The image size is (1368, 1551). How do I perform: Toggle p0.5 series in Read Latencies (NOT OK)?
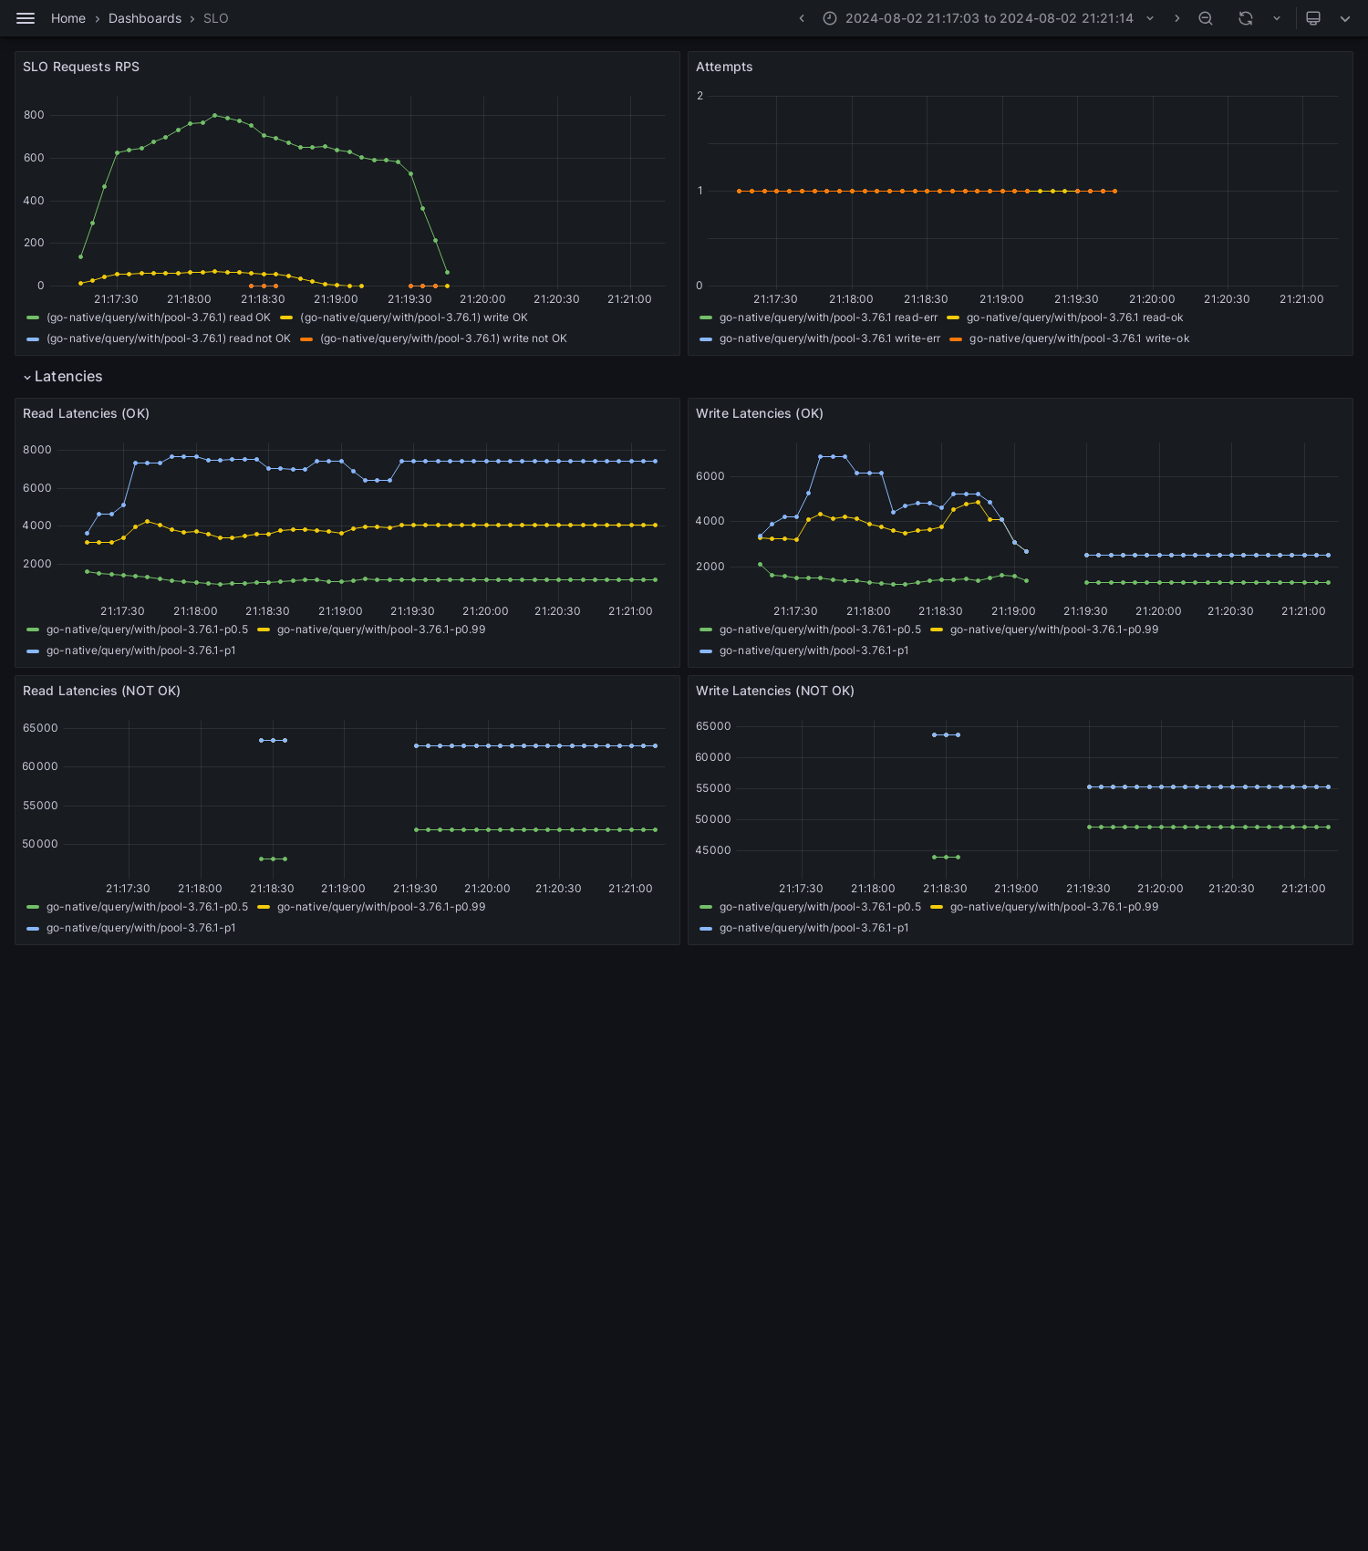click(x=147, y=907)
